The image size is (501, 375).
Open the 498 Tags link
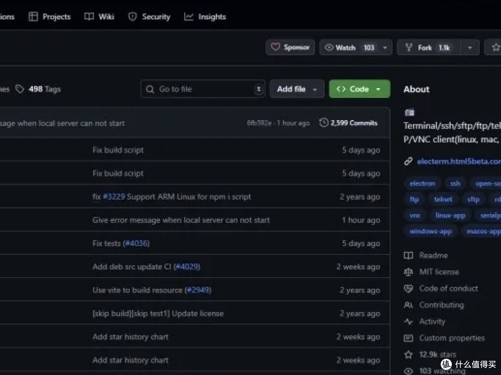(45, 89)
